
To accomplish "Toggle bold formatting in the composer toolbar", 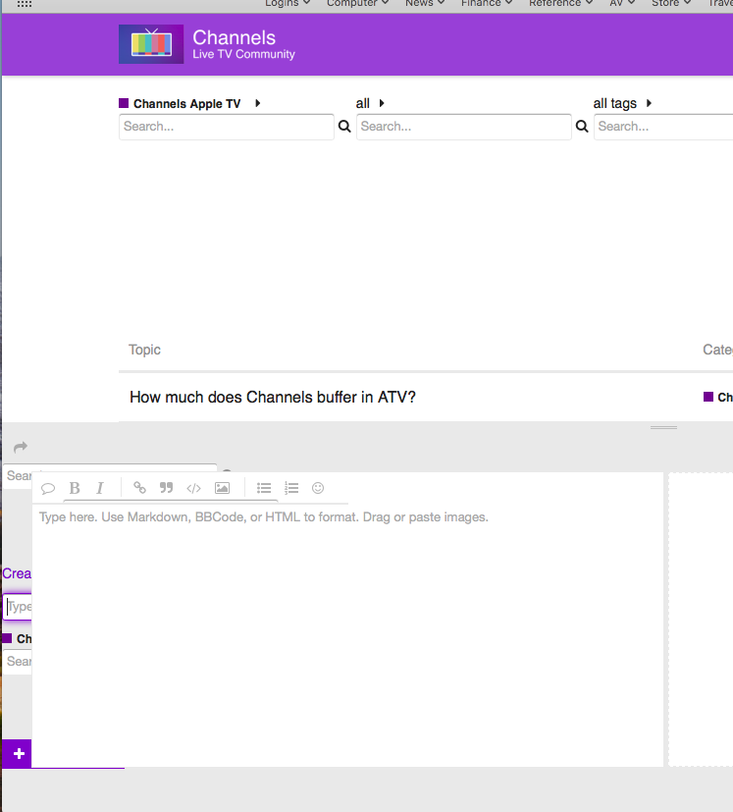I will coord(75,488).
